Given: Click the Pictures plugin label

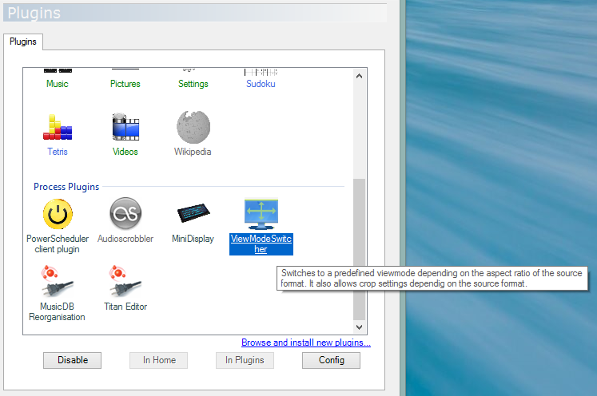Looking at the screenshot, I should coord(125,84).
